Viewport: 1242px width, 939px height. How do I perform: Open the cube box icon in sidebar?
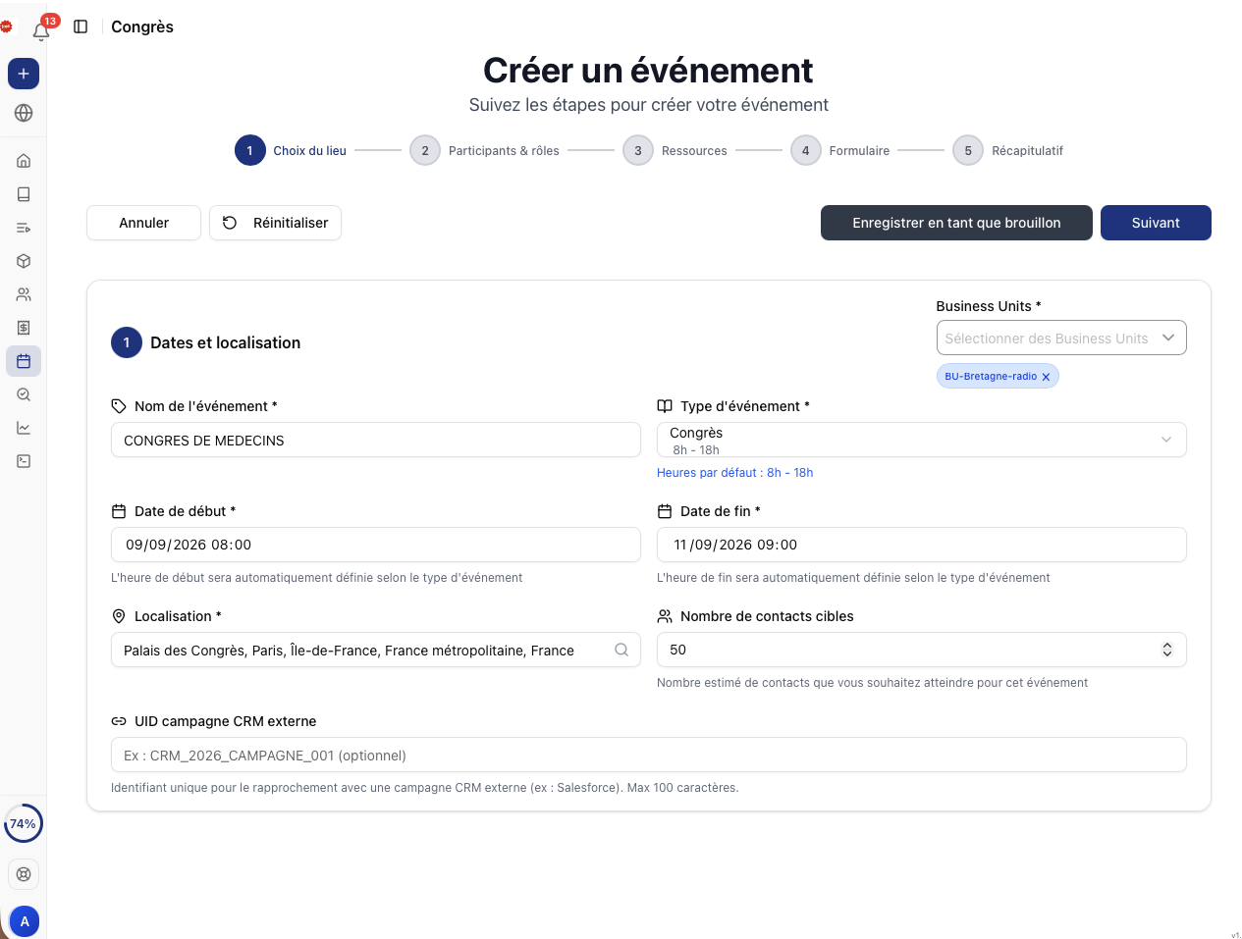(24, 261)
